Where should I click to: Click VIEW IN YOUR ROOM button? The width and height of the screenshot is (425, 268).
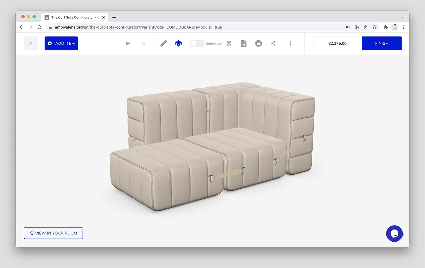(x=53, y=233)
